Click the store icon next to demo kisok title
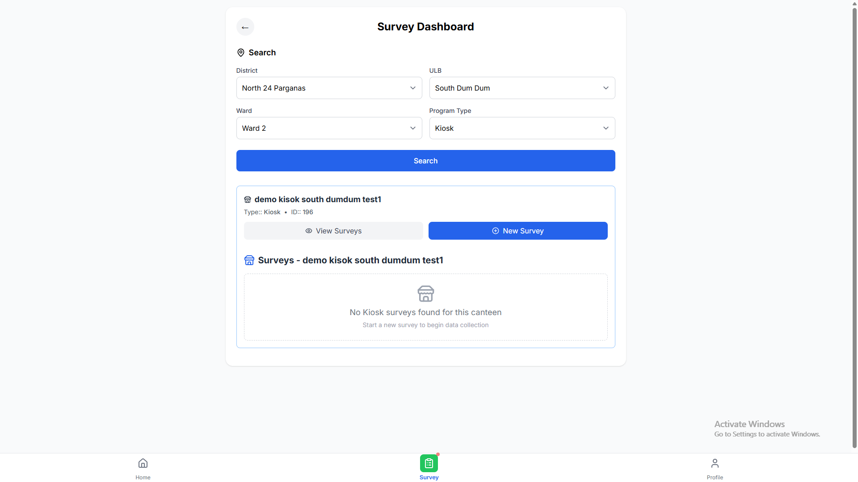The width and height of the screenshot is (858, 482). tap(248, 199)
